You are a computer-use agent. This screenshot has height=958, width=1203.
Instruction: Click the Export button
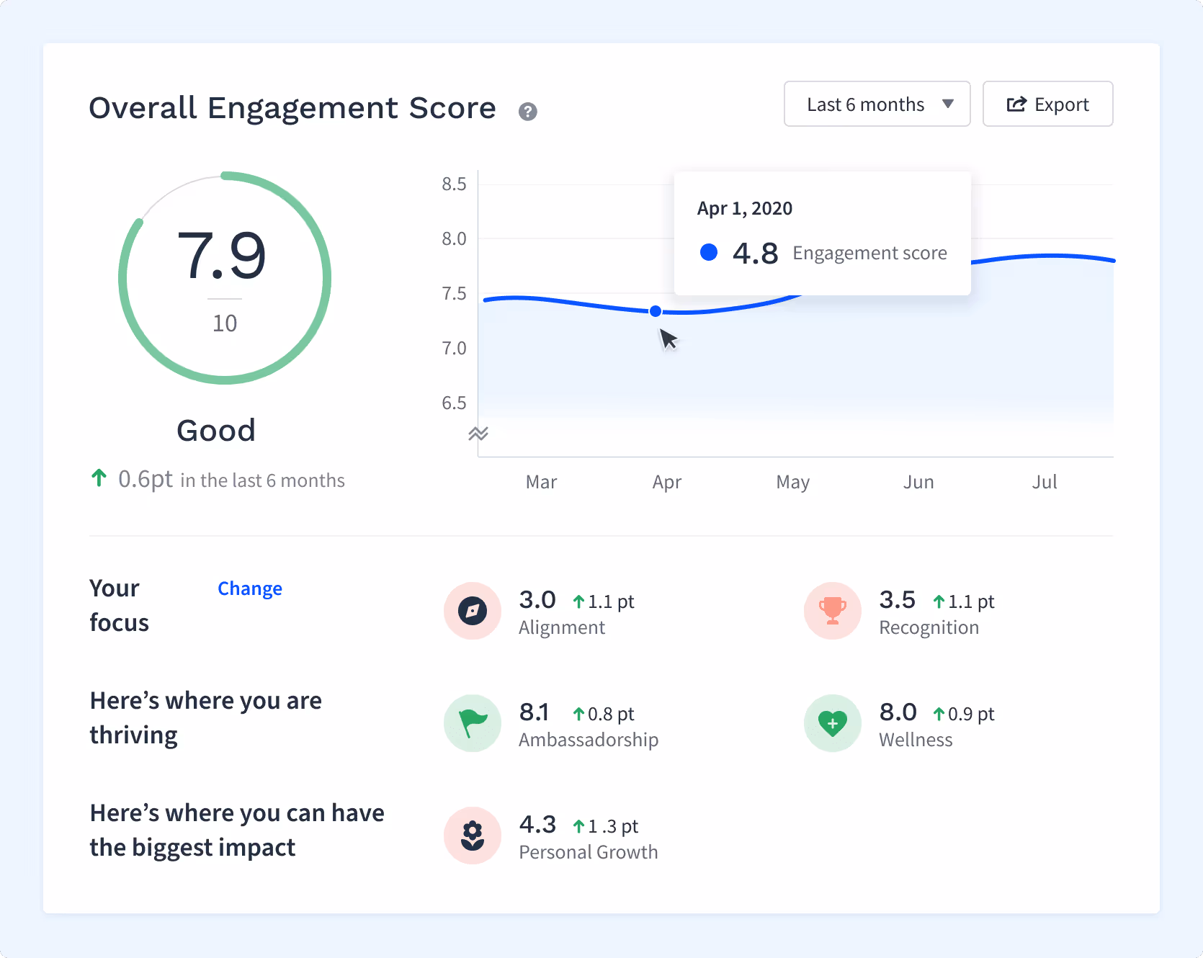point(1047,104)
